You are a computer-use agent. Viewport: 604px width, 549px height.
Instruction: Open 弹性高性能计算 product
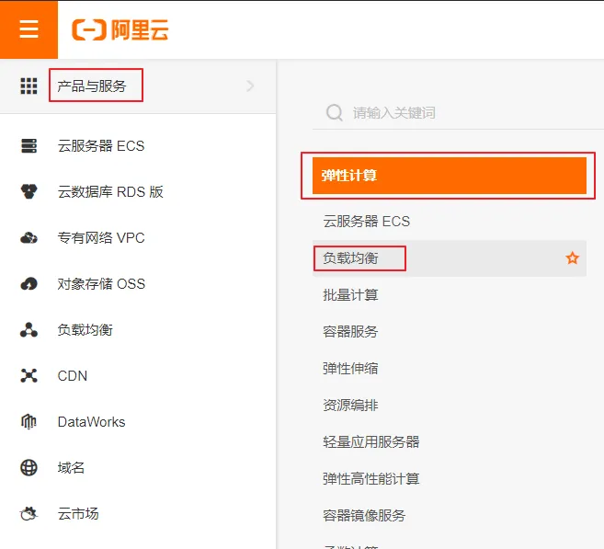click(371, 478)
